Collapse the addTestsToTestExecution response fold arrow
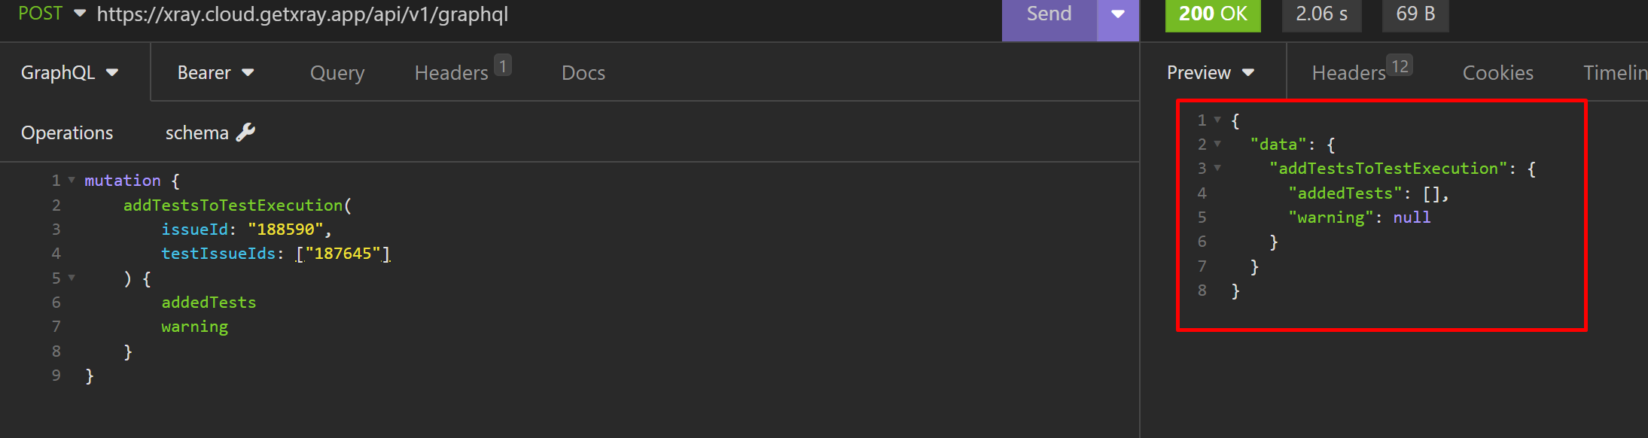 1217,168
